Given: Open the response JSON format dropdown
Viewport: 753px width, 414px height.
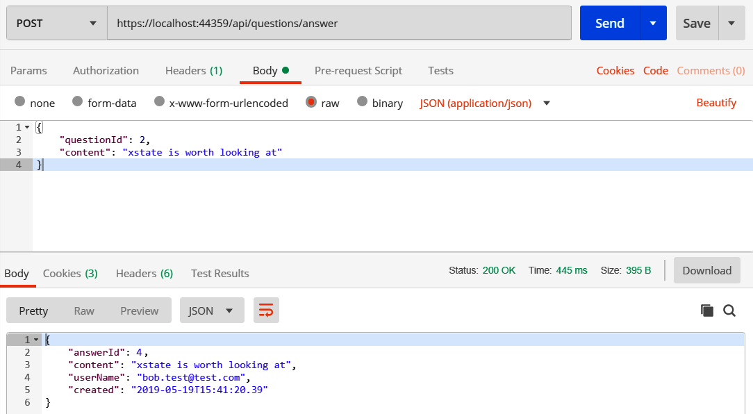Looking at the screenshot, I should [x=212, y=310].
